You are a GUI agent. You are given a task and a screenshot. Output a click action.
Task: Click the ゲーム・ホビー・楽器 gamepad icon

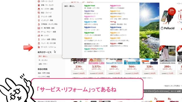39,32
